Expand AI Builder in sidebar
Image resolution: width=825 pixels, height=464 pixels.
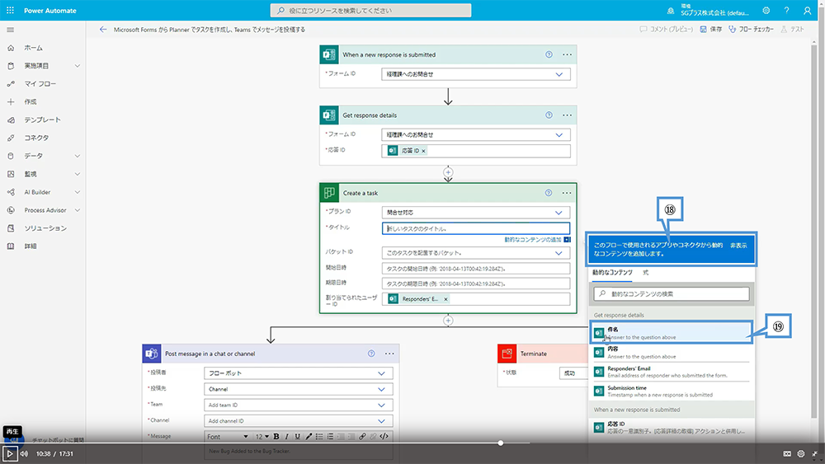pos(78,192)
